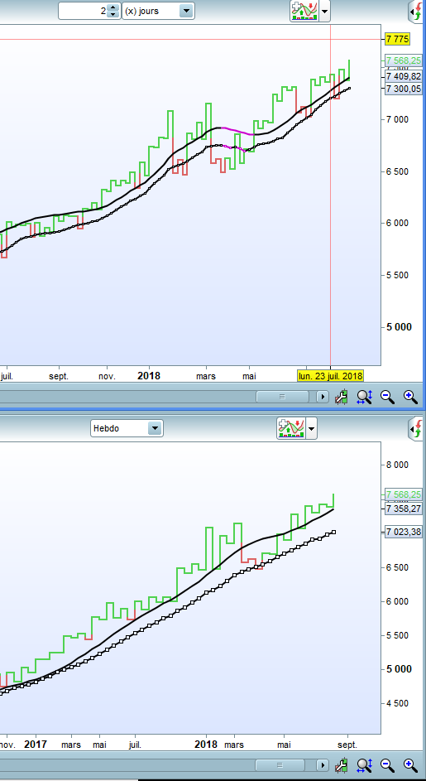Zoom out on the top chart
This screenshot has width=426, height=781.
coord(387,397)
